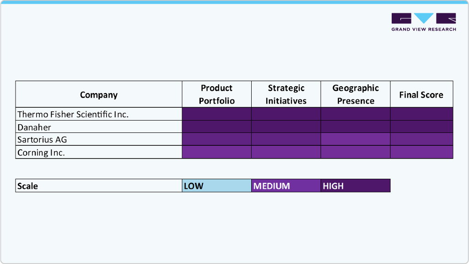The width and height of the screenshot is (469, 264).
Task: Click Corning Inc.'s Final Score cell
Action: click(421, 152)
